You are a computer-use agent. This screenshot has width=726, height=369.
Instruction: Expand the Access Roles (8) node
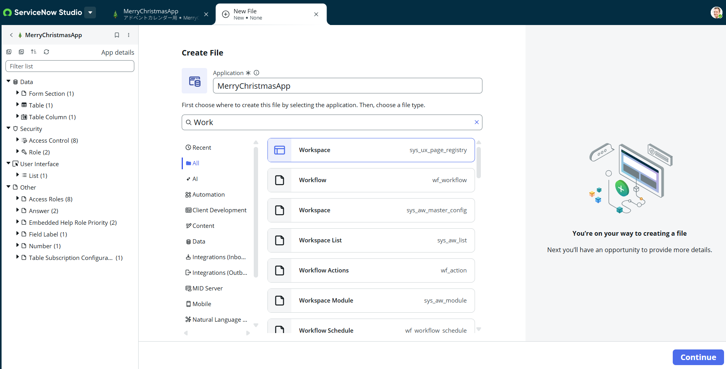click(18, 199)
